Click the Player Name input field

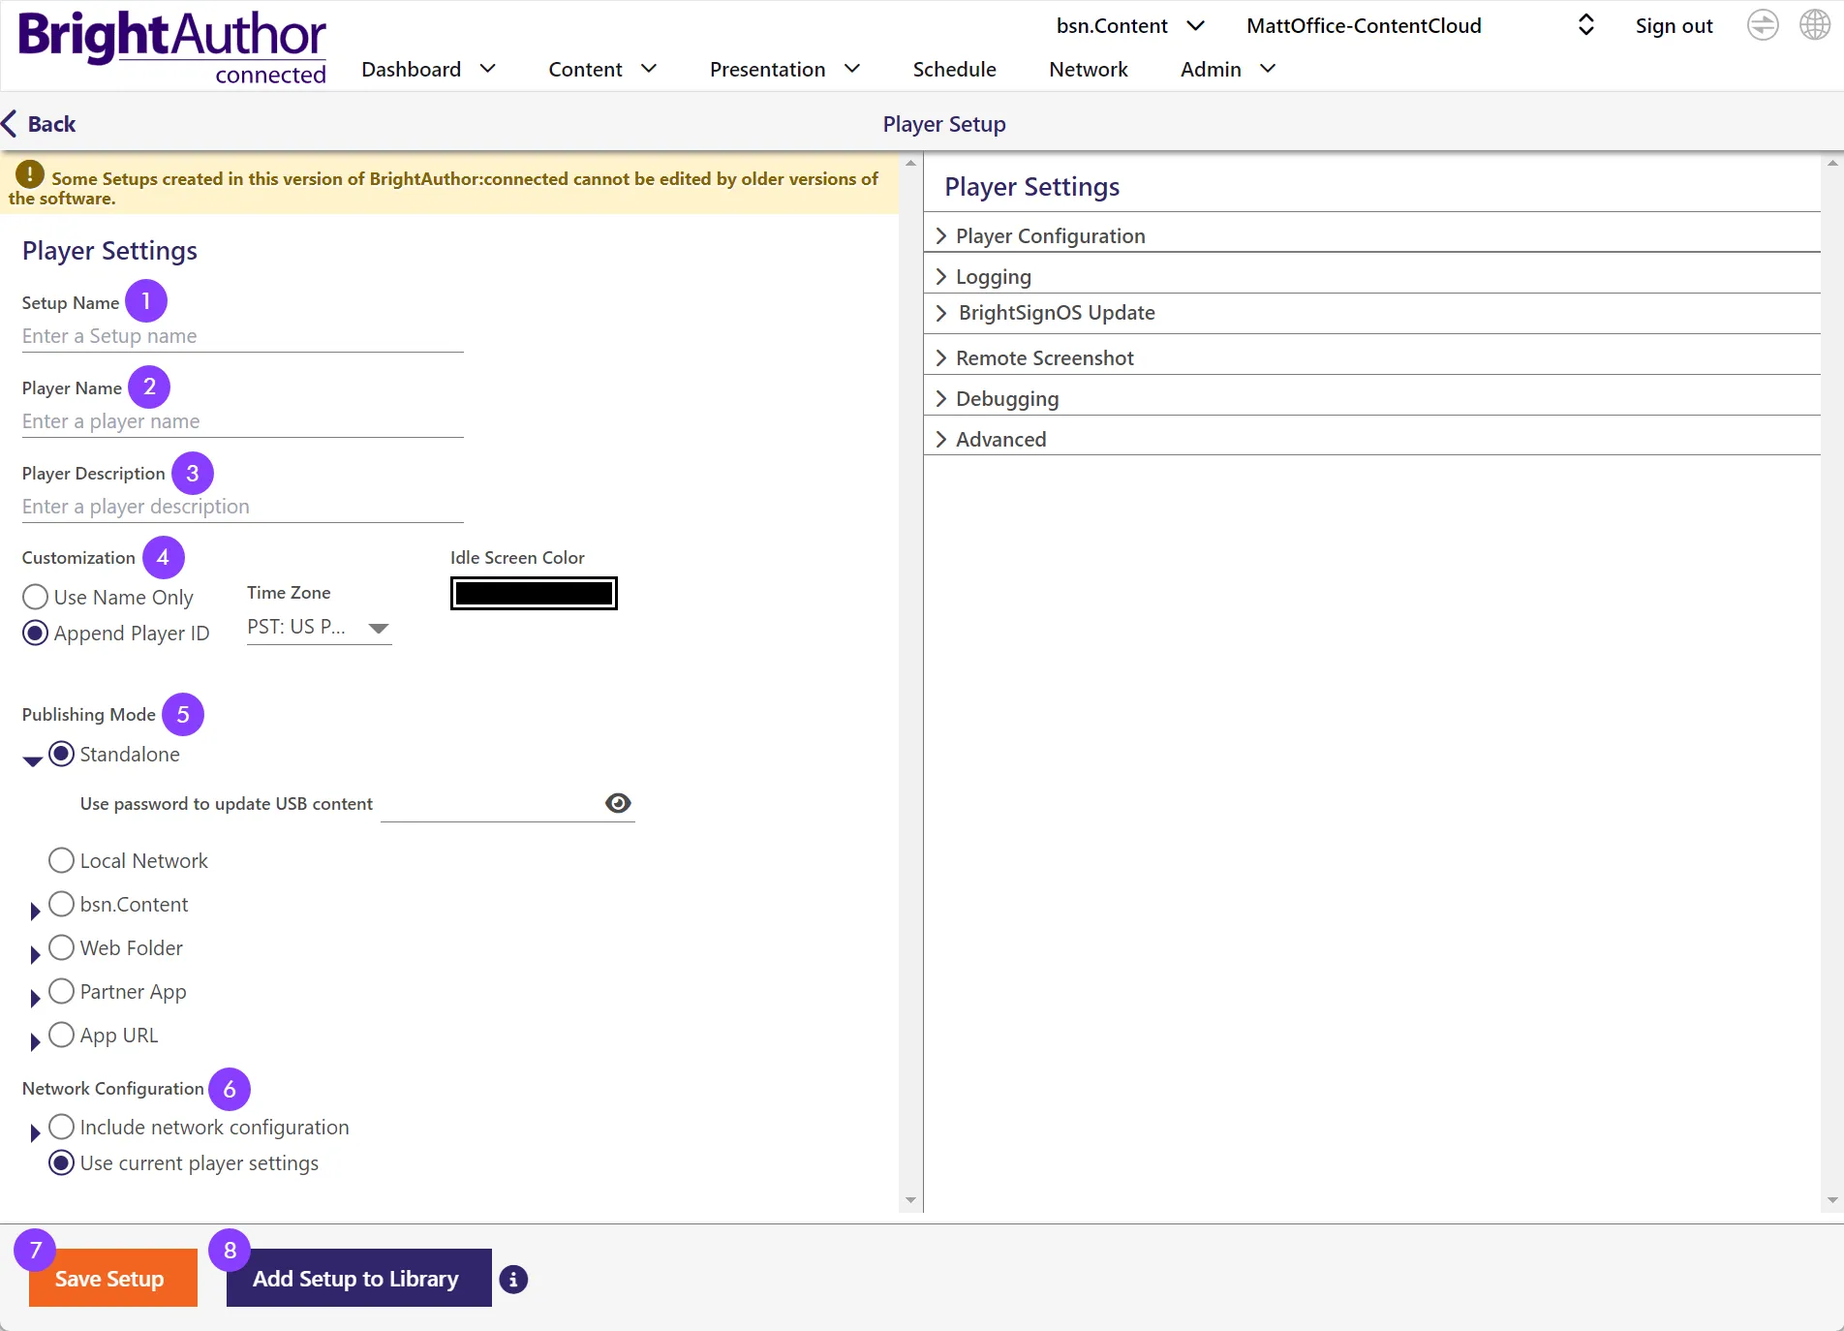coord(243,421)
